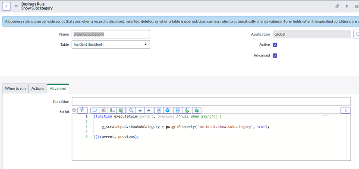Open the script debugger bug icon
The width and height of the screenshot is (359, 169).
pyautogui.click(x=197, y=110)
